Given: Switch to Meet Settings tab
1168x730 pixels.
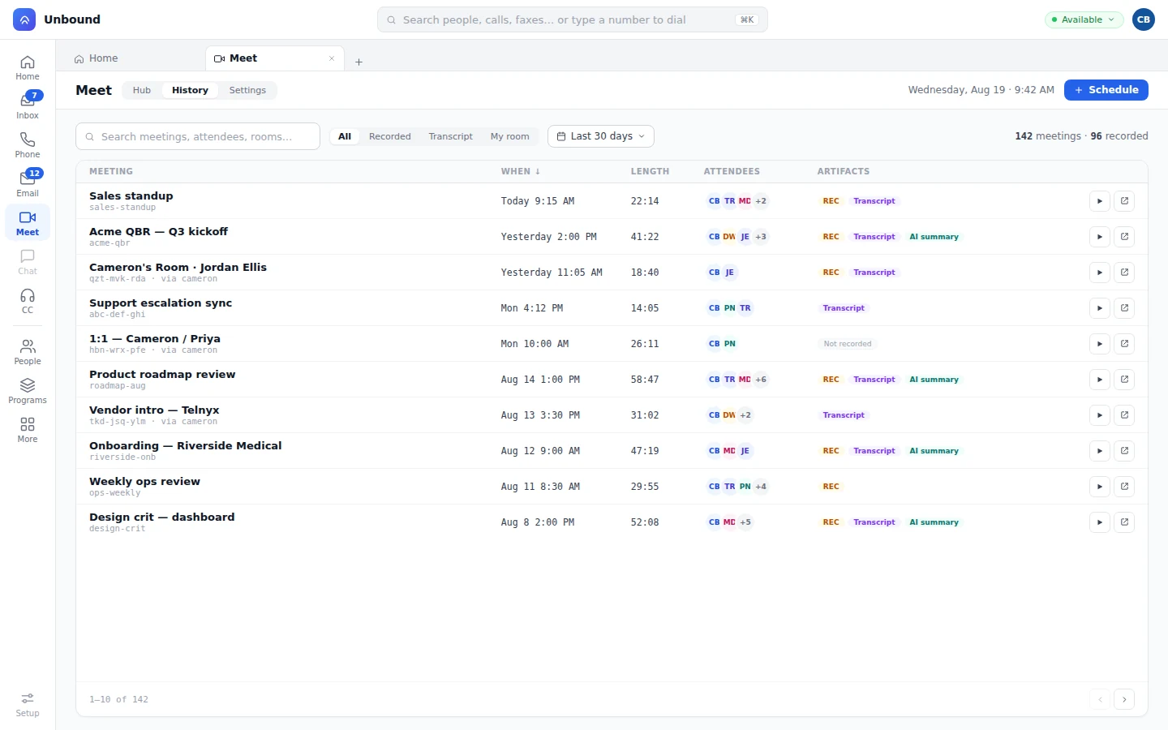Looking at the screenshot, I should click(247, 90).
